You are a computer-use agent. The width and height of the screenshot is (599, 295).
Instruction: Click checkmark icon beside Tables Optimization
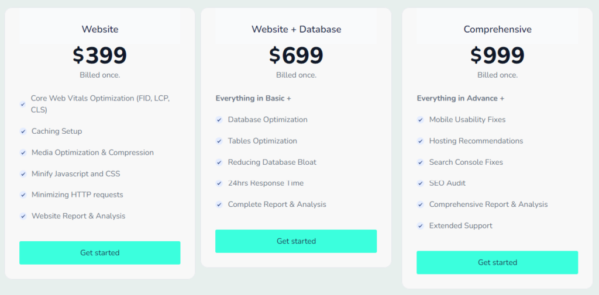coord(219,141)
